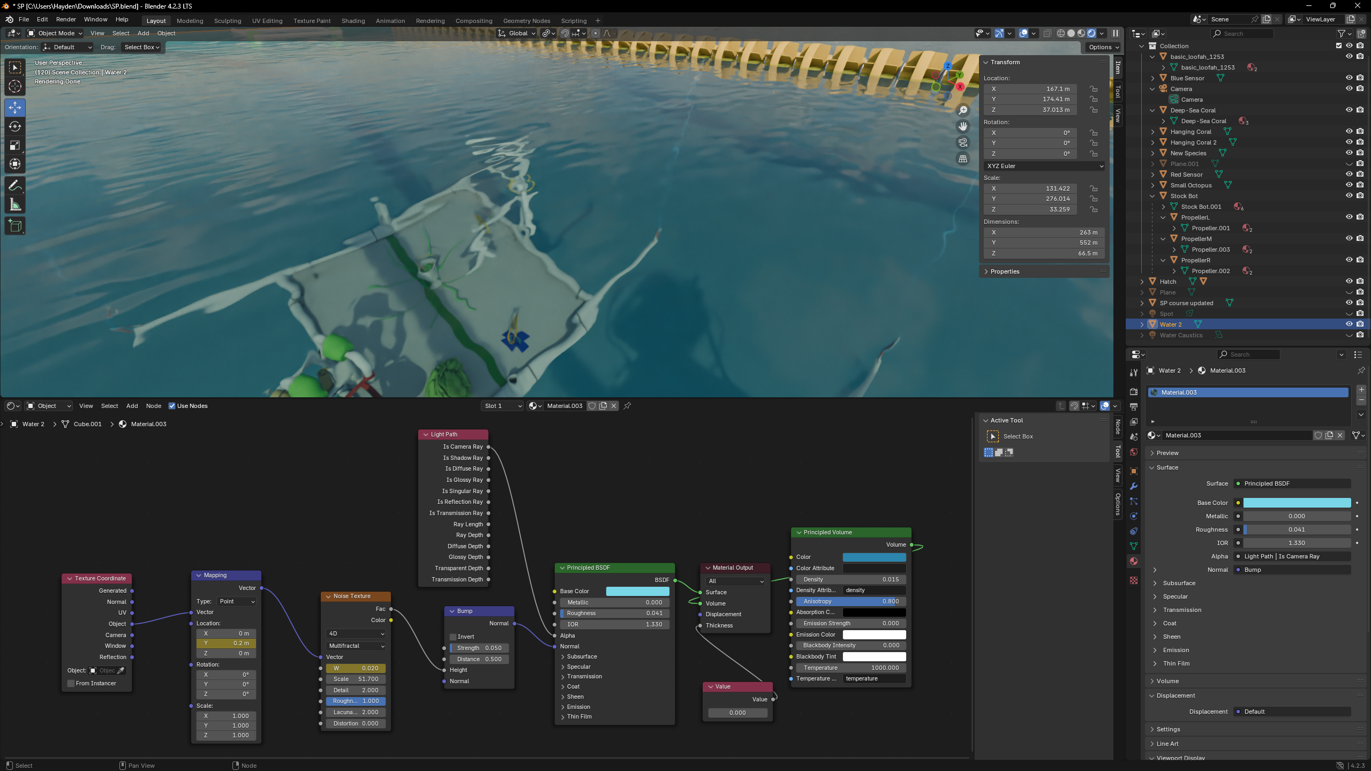Select the Annotate tool
Screen dimensions: 1371x771
pos(15,186)
